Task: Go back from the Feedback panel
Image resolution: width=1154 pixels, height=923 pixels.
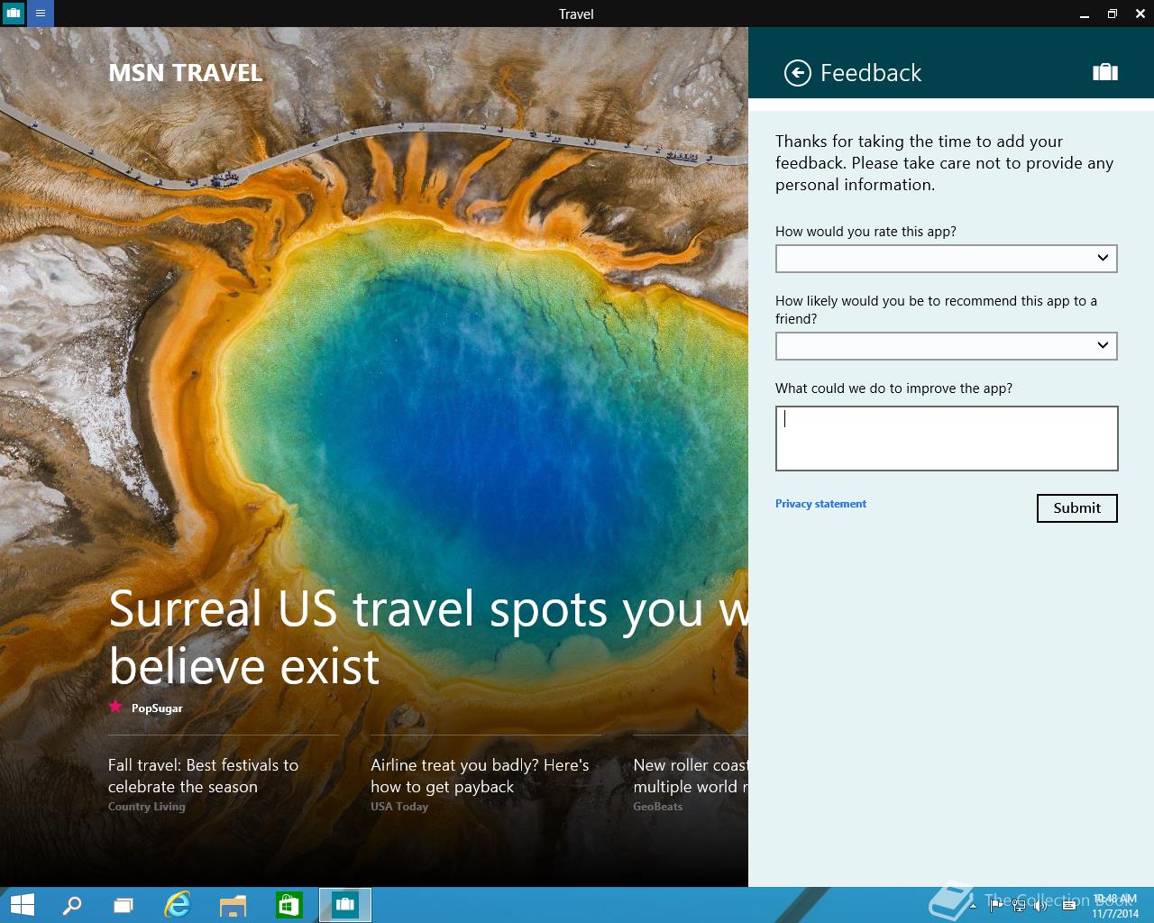Action: tap(798, 73)
